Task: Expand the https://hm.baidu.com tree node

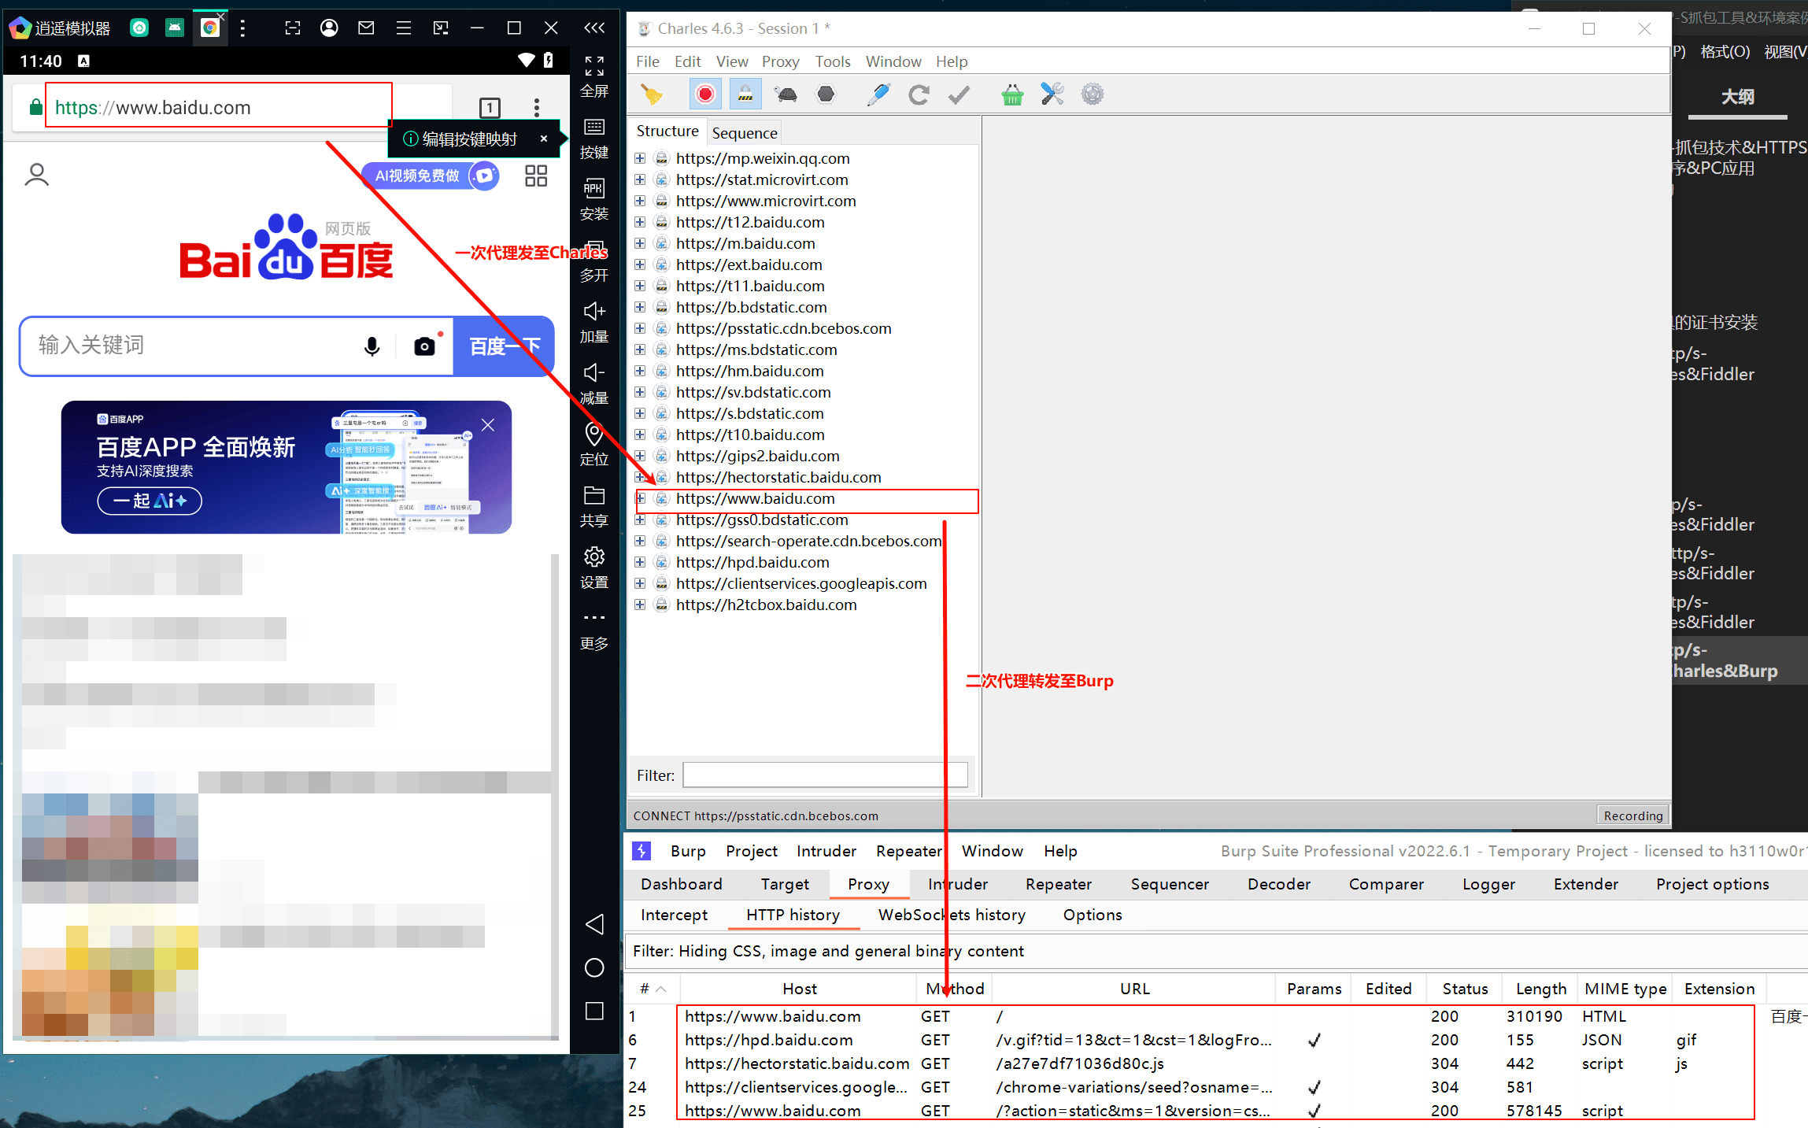Action: pyautogui.click(x=640, y=371)
